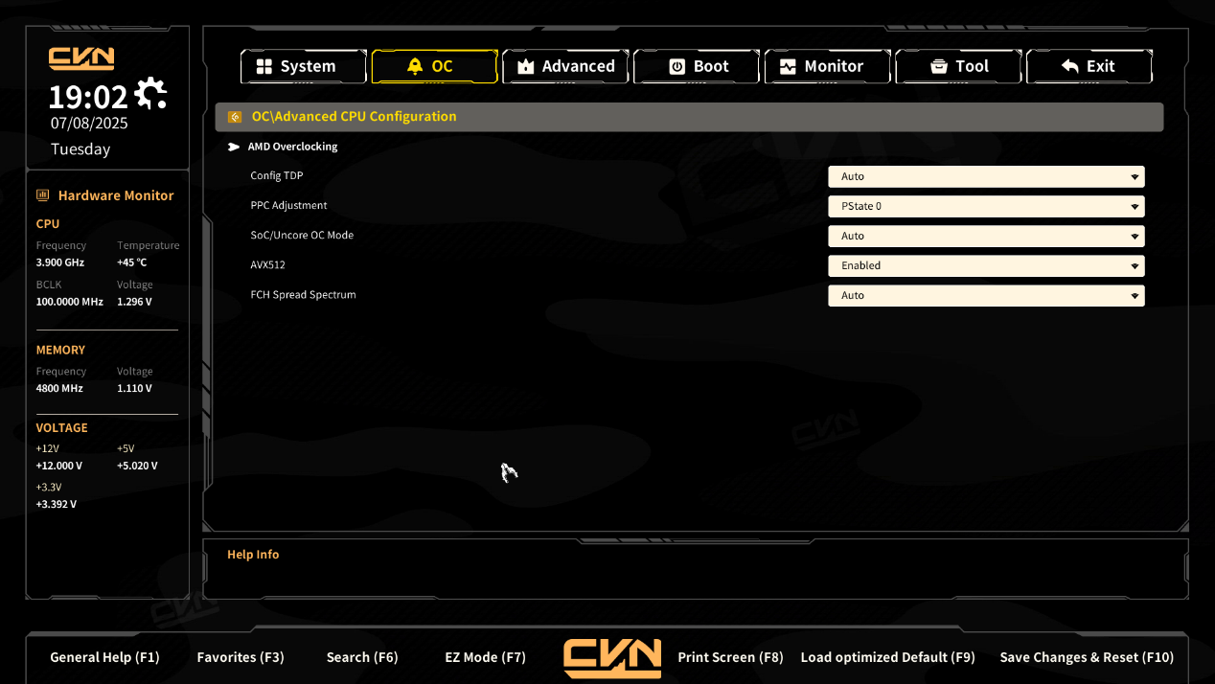The height and width of the screenshot is (684, 1215).
Task: Open Search (F6)
Action: [x=362, y=657]
